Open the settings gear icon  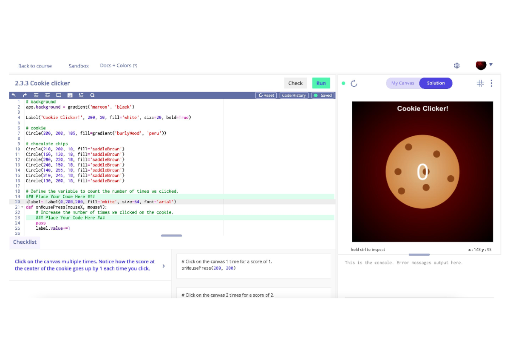click(457, 66)
